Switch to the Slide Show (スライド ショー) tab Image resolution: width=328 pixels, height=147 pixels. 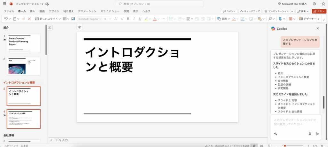tap(110, 11)
